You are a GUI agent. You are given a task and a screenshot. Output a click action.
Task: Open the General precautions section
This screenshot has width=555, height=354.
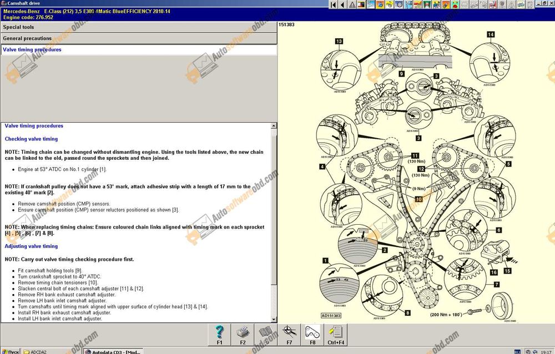(139, 39)
